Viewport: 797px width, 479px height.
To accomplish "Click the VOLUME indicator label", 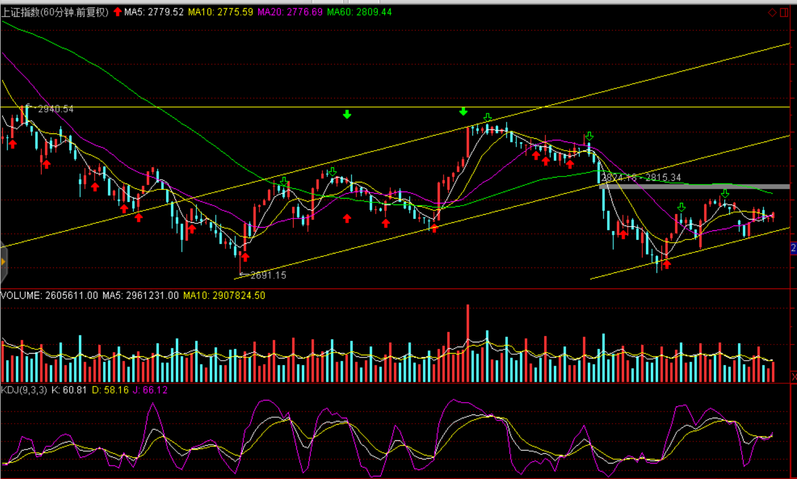I will point(50,295).
